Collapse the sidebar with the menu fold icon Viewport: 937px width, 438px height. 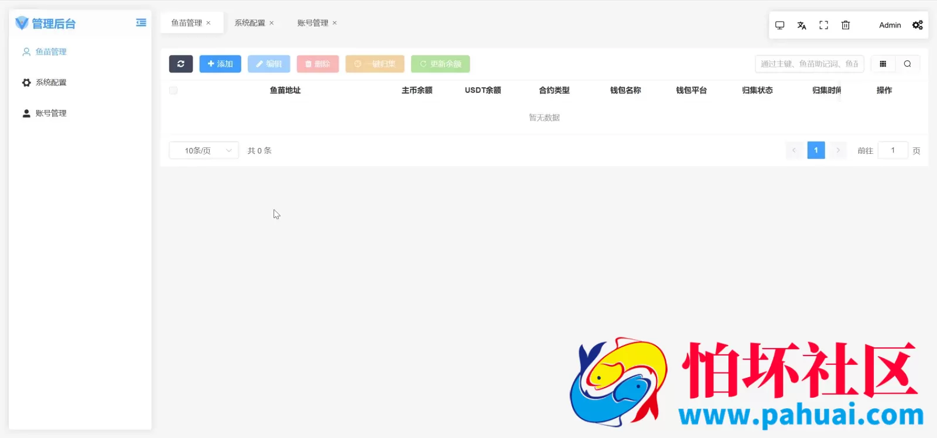(x=141, y=23)
